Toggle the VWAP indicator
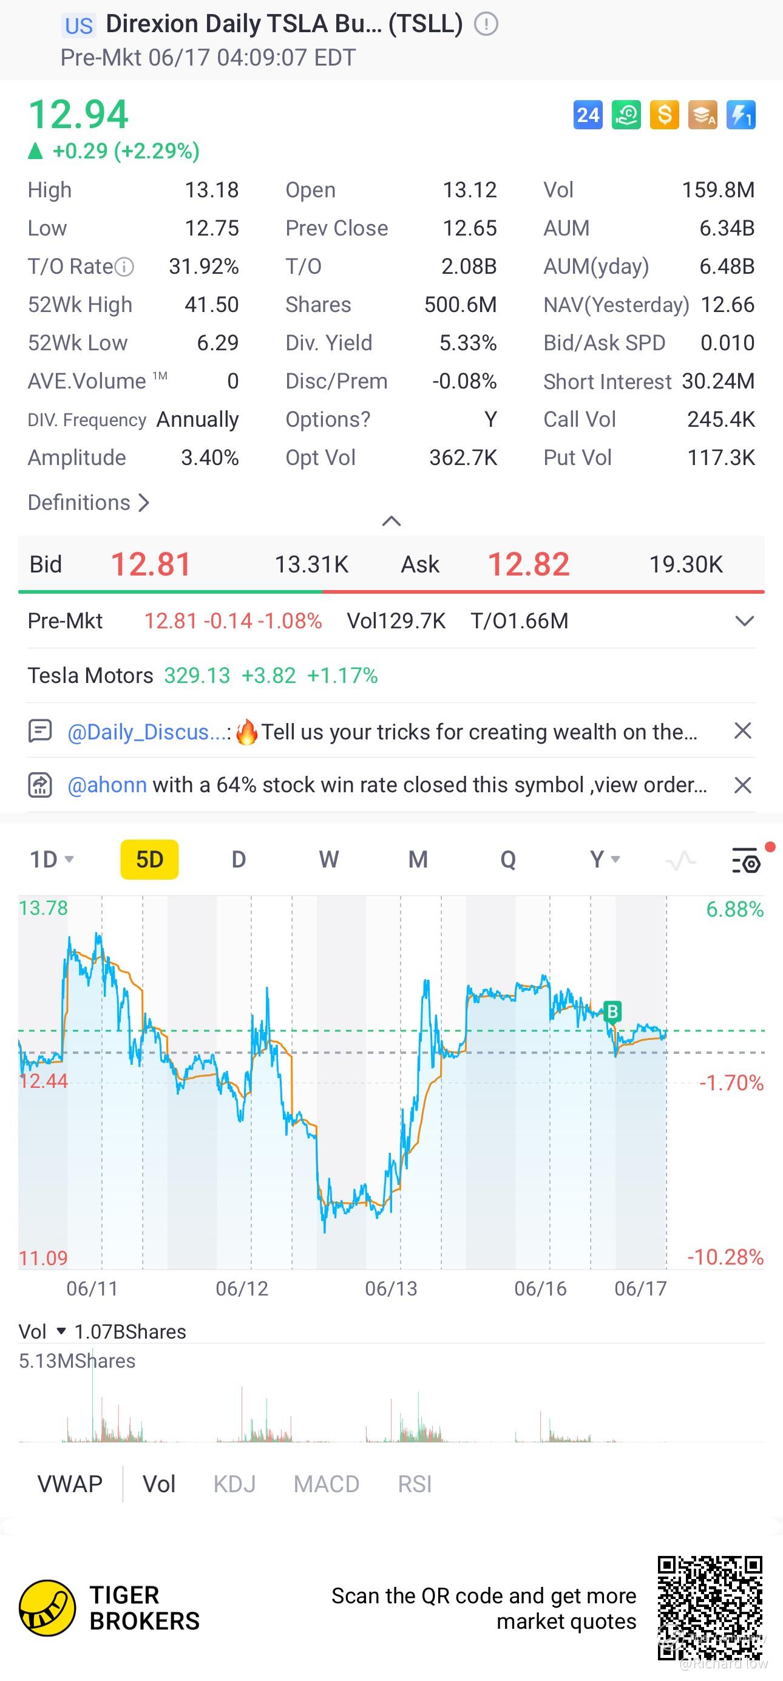This screenshot has width=783, height=1681. pos(70,1484)
